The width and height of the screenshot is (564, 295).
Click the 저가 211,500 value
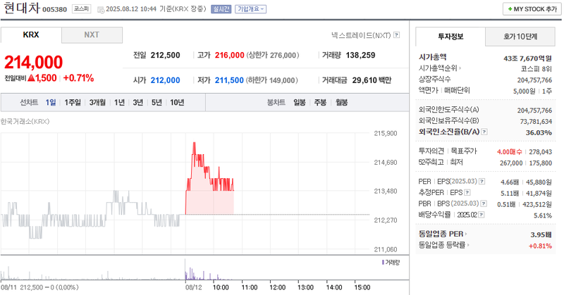(229, 80)
